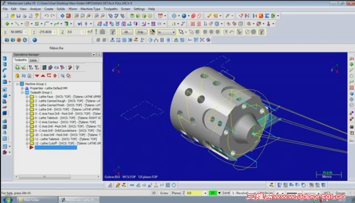Click the red rectangular arrow icon beside the red up triangle
The image size is (355, 203).
[49, 76]
